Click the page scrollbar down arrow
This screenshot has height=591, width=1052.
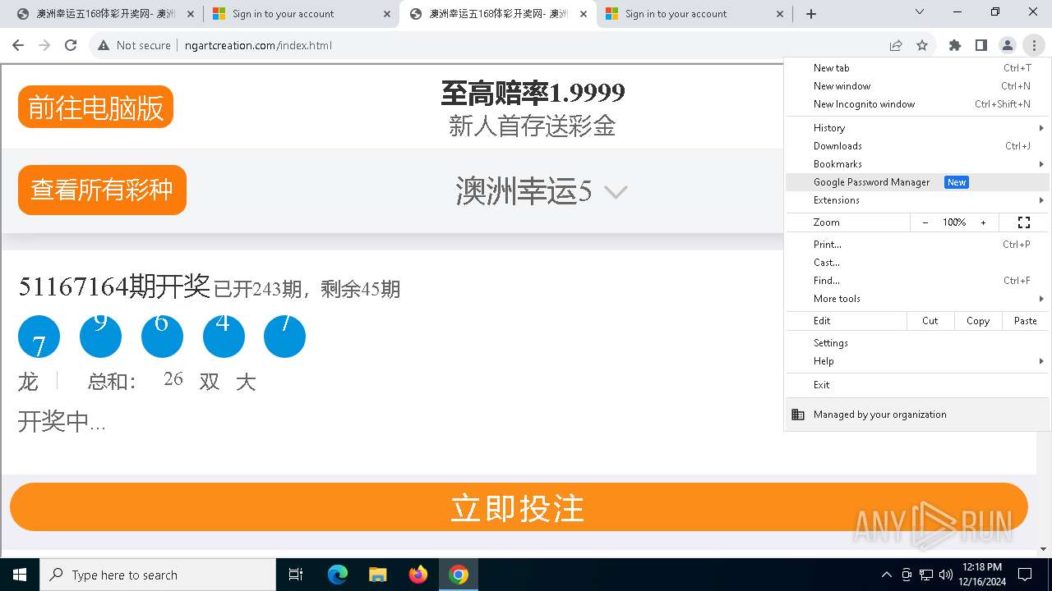[x=1044, y=549]
